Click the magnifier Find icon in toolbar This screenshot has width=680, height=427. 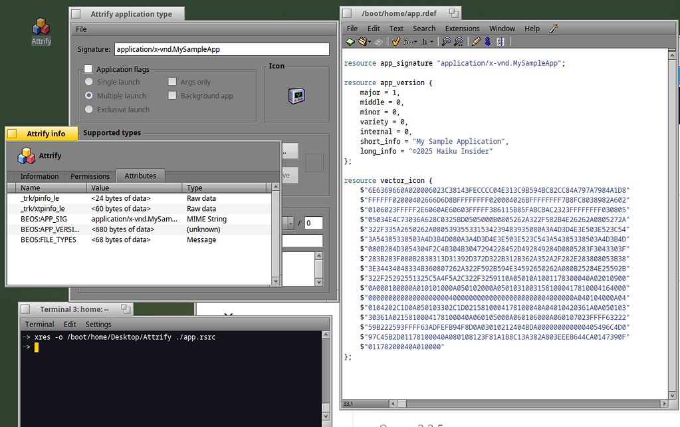(447, 42)
